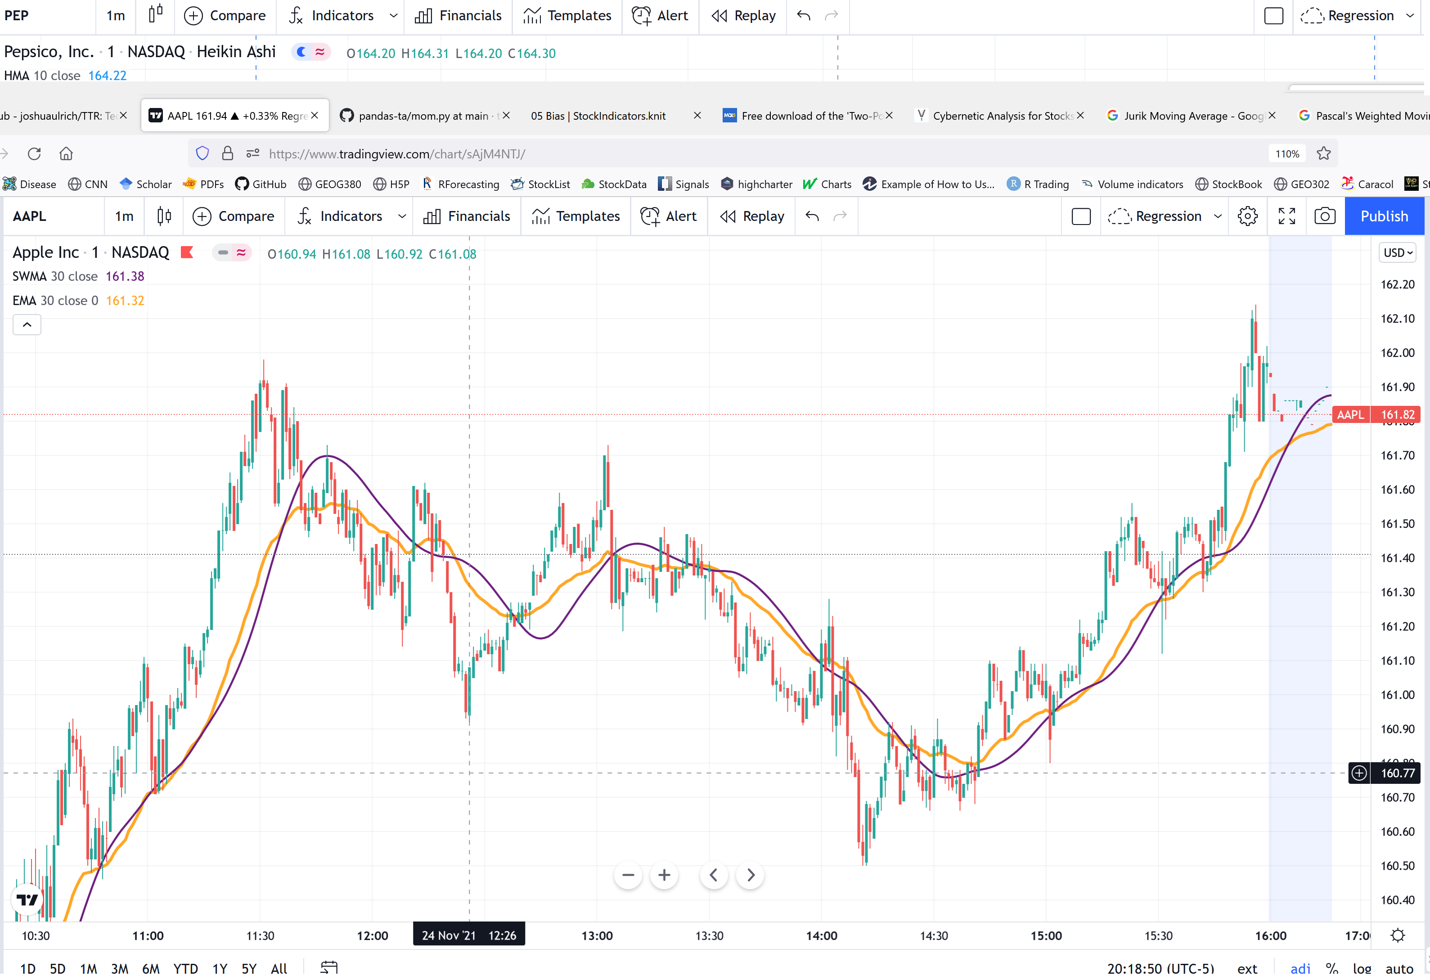Open price scale settings gear at bottom right

(1398, 935)
